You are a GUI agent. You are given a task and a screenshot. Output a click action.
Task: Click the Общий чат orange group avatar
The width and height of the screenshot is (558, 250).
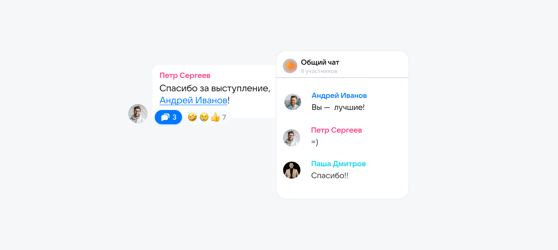(x=290, y=66)
